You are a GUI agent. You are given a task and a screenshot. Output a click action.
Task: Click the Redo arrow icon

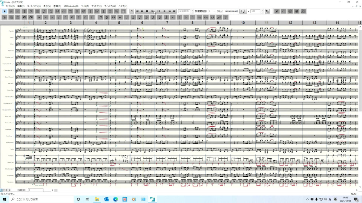[x=31, y=17]
